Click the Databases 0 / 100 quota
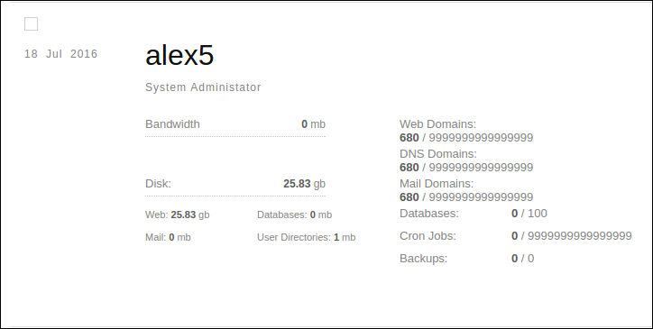Viewport: 653px width, 329px height. (529, 214)
